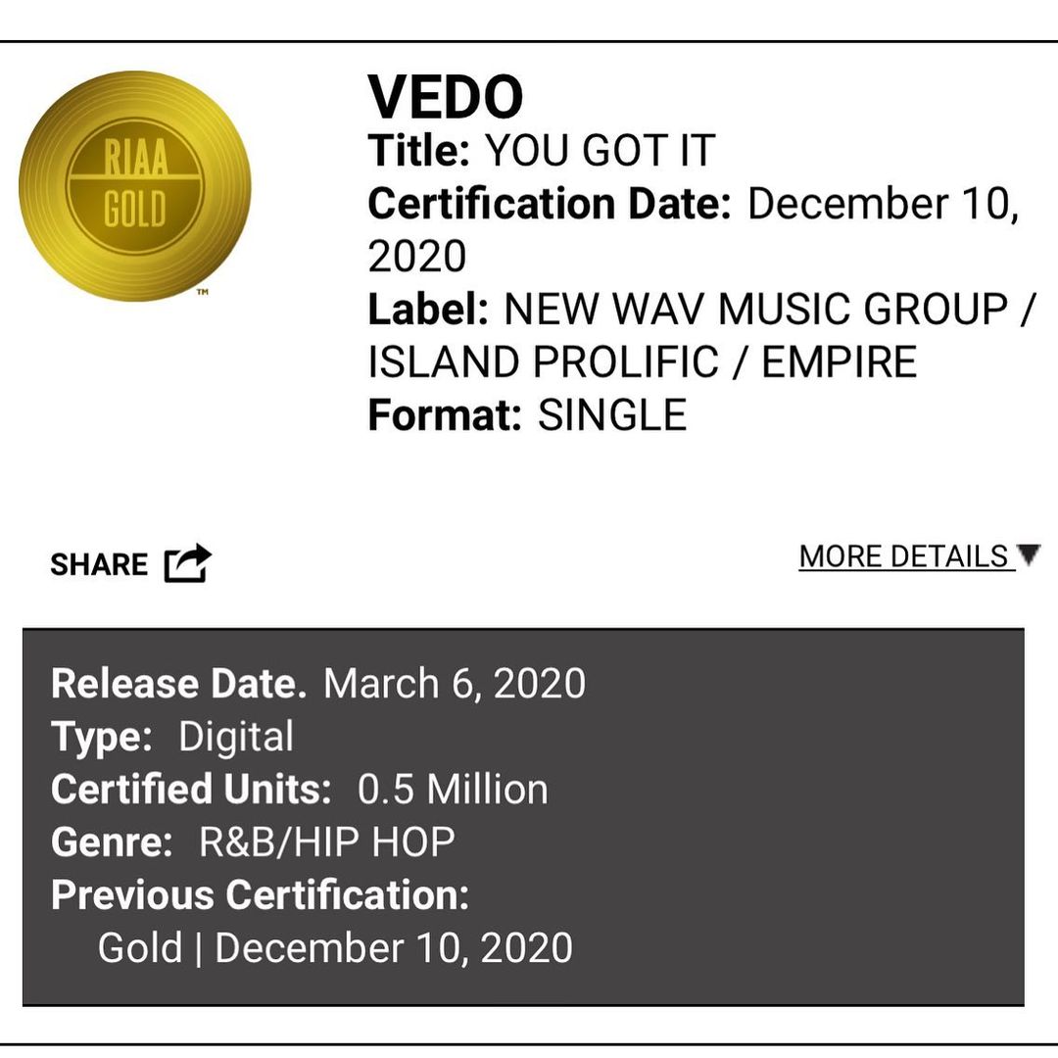Click the Gold | December 10, 2020 entry
Screen dimensions: 1058x1058
pos(335,948)
